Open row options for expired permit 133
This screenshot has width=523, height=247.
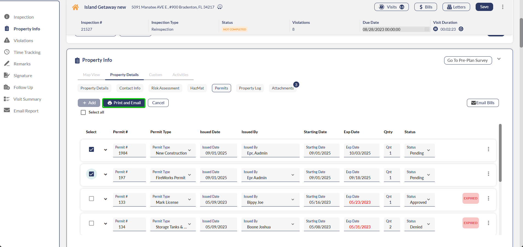click(x=488, y=198)
